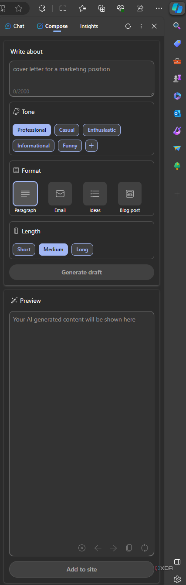186x585 pixels.
Task: Go to the previous draft arrow
Action: pyautogui.click(x=98, y=548)
